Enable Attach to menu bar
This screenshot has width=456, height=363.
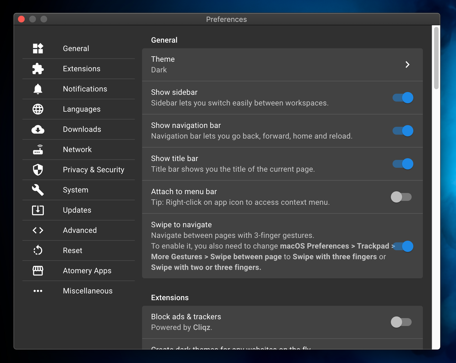(x=401, y=197)
